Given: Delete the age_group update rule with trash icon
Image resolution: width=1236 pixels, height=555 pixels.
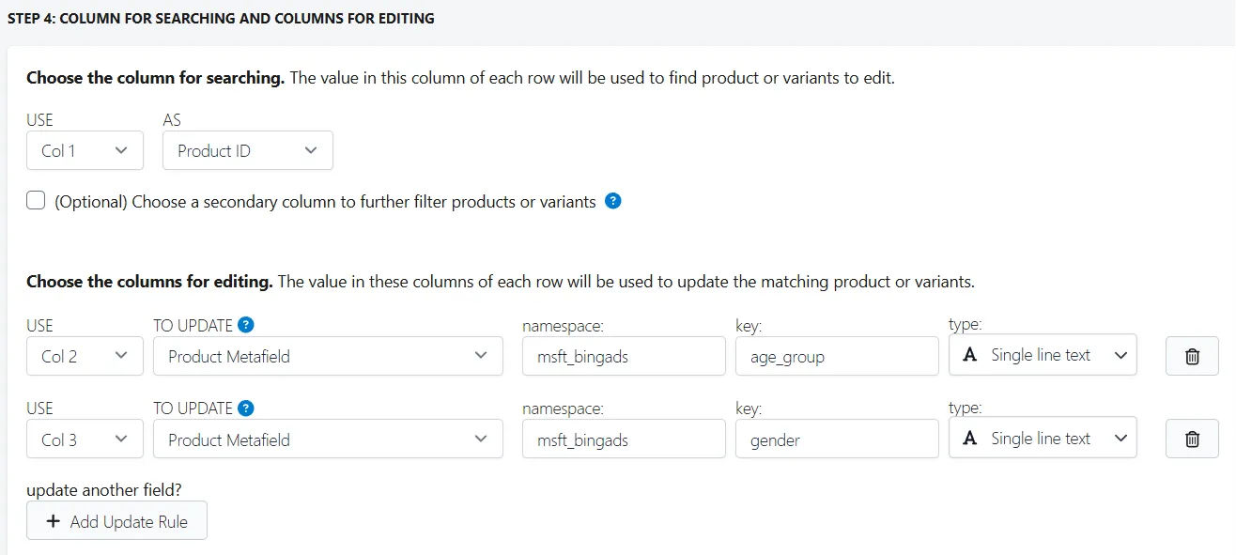Looking at the screenshot, I should coord(1192,356).
